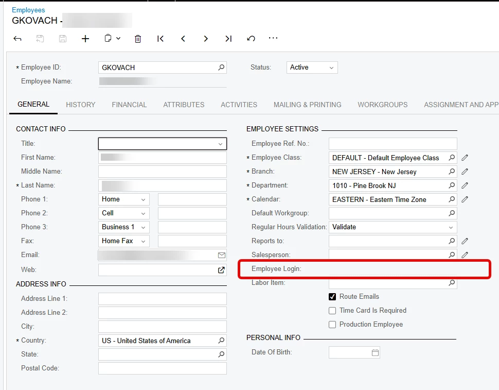The width and height of the screenshot is (499, 390).
Task: Click the Phone 2 number field
Action: pos(192,213)
